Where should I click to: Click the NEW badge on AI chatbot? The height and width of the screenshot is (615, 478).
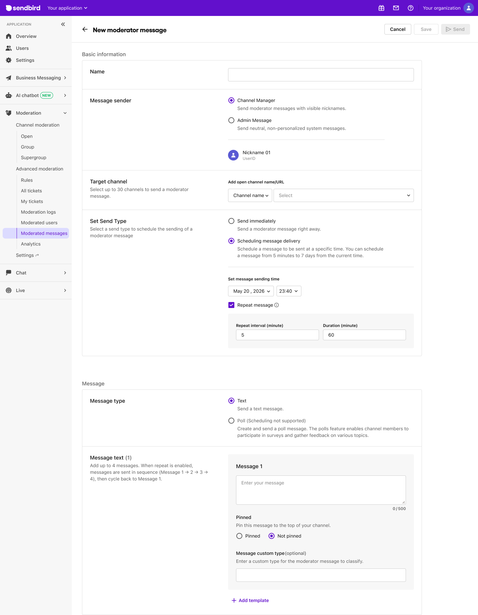pyautogui.click(x=46, y=95)
